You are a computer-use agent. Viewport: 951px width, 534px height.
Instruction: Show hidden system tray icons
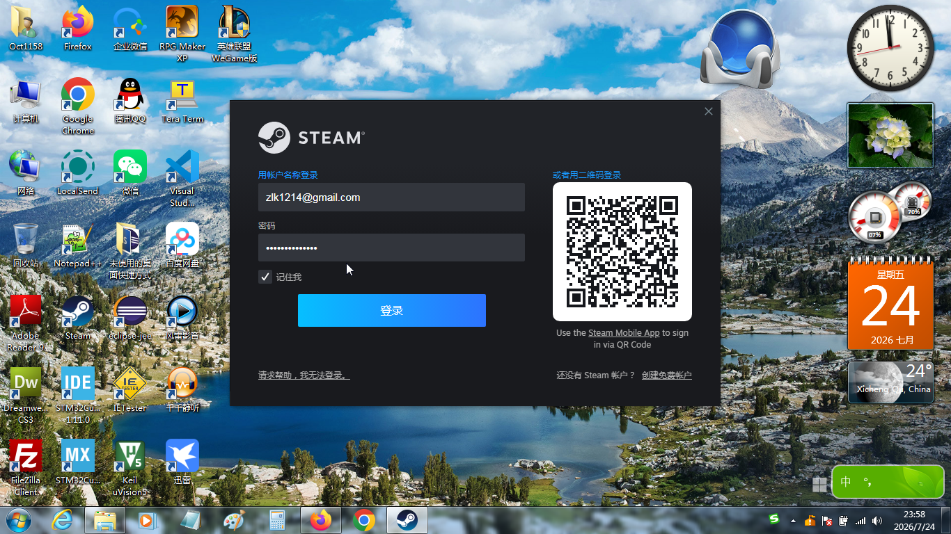pyautogui.click(x=793, y=520)
